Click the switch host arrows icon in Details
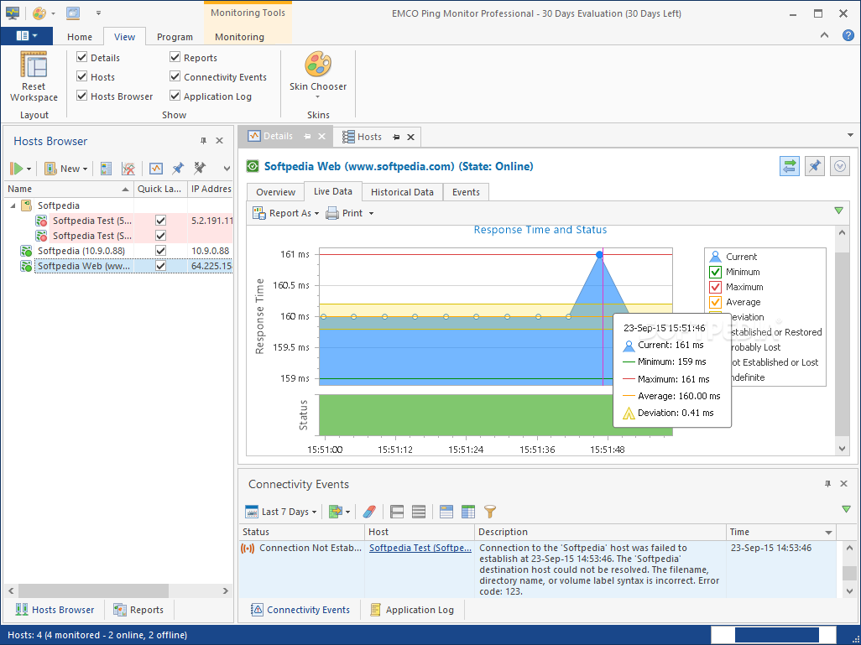Image resolution: width=861 pixels, height=645 pixels. tap(789, 166)
